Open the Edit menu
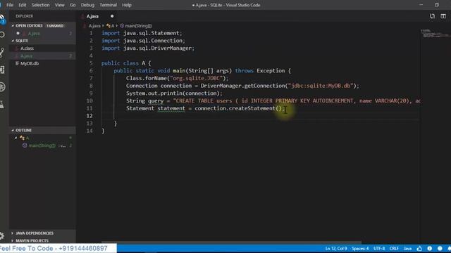This screenshot has height=253, width=451. [22, 5]
